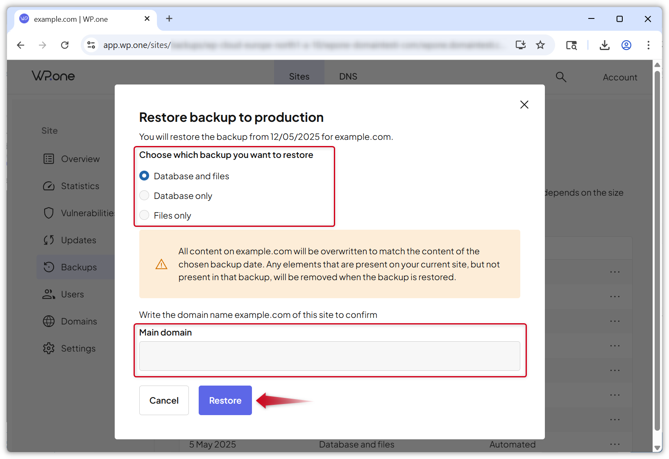Choose the Database only restore option
This screenshot has width=669, height=459.
point(144,195)
